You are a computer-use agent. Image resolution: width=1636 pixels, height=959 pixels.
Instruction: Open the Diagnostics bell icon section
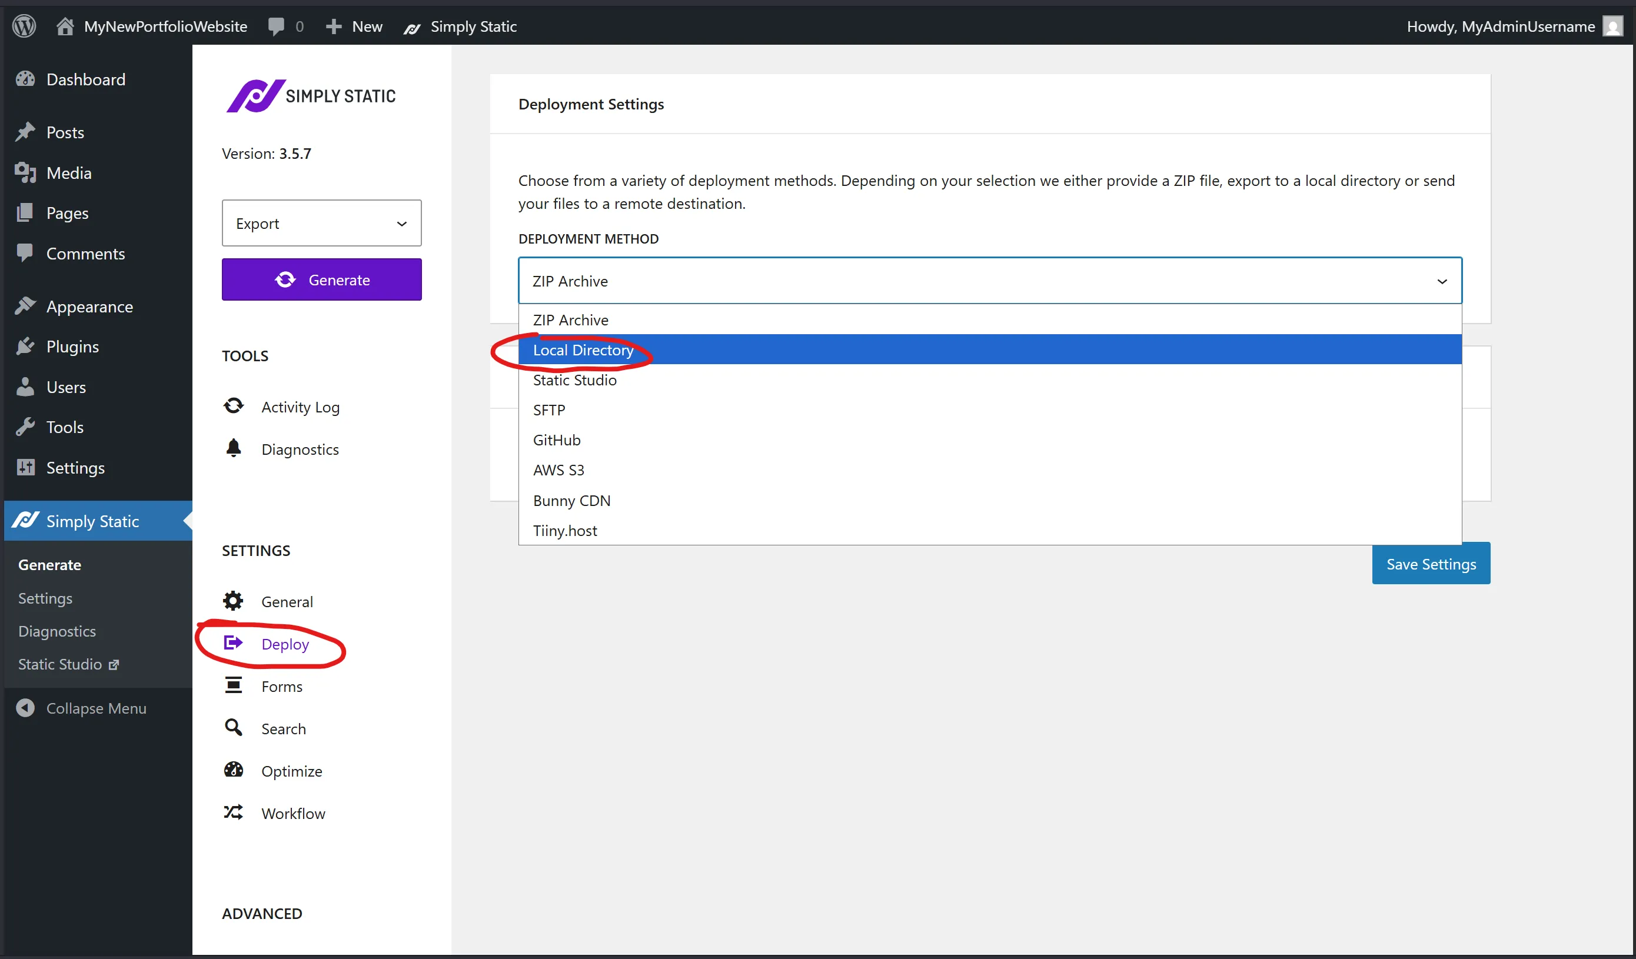click(x=301, y=448)
